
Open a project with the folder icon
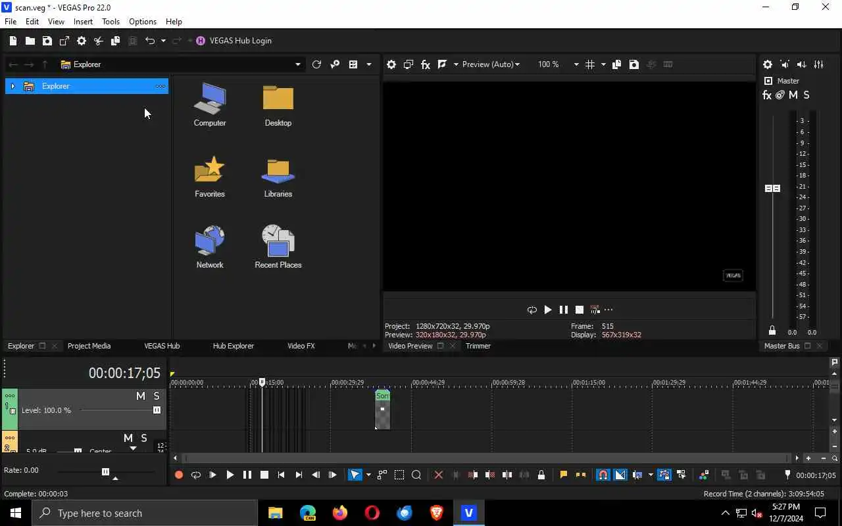[x=30, y=41]
